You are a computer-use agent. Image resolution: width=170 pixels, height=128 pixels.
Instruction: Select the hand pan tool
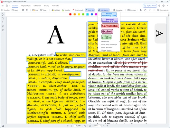[x=145, y=10]
